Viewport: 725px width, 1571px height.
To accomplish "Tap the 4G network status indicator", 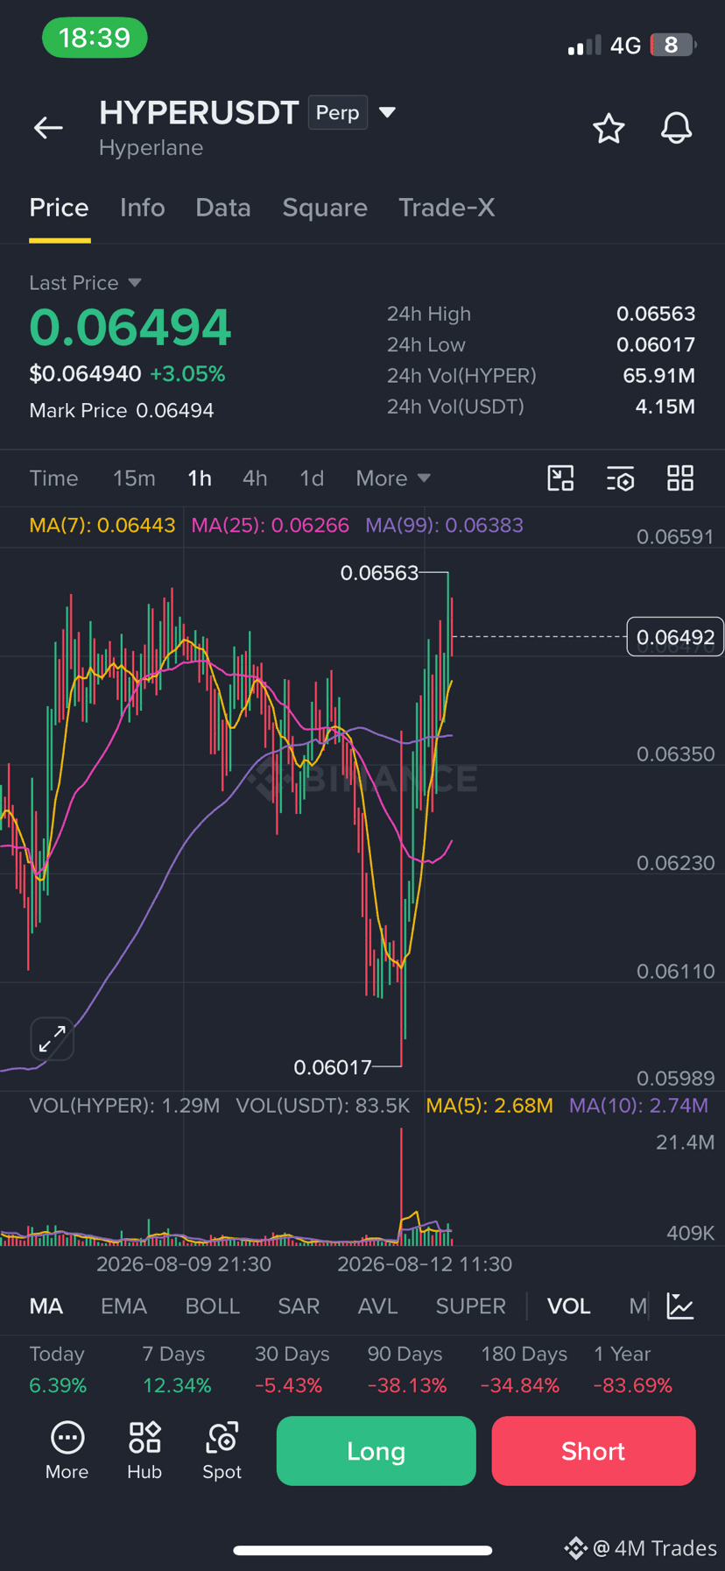I will 625,46.
